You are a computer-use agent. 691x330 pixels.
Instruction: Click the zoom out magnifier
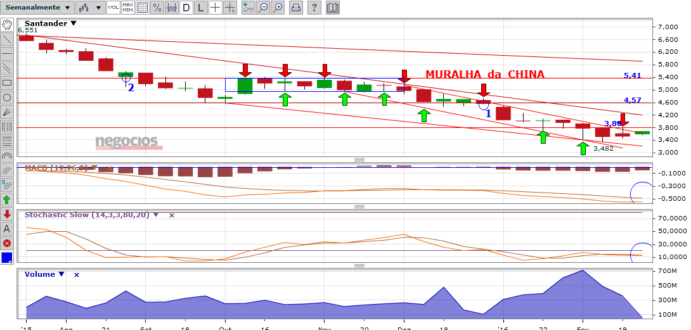pos(263,8)
